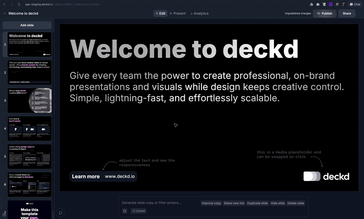Click the browser forward navigation arrow

coord(12,4)
